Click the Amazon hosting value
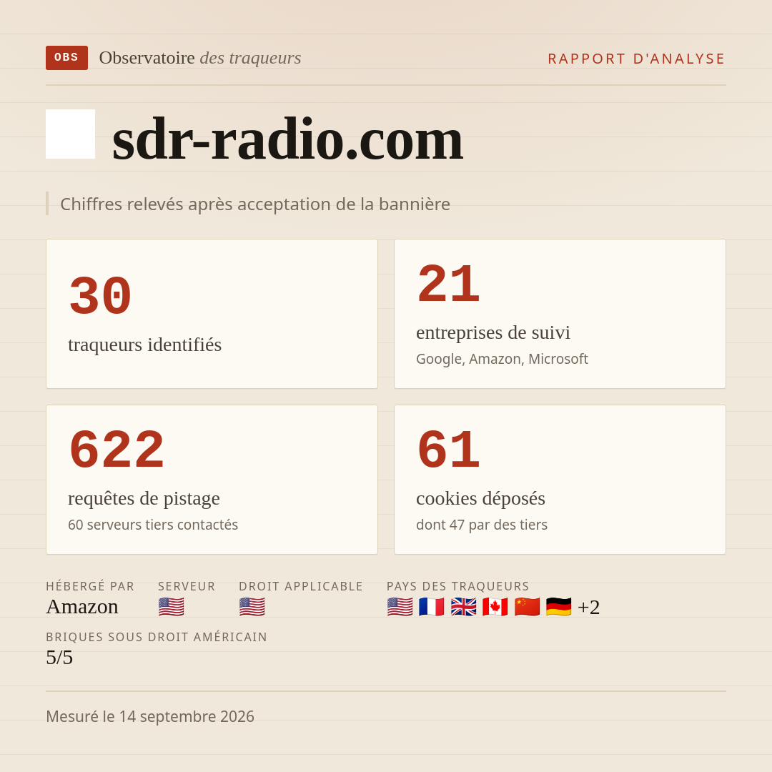The height and width of the screenshot is (772, 772). 82,607
